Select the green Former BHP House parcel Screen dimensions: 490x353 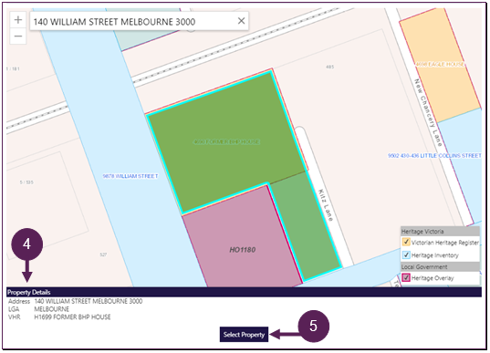coord(226,142)
